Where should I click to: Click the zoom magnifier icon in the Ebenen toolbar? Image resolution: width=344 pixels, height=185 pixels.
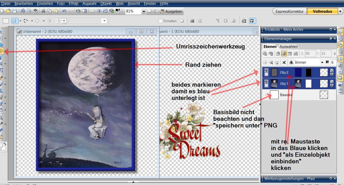click(x=278, y=54)
